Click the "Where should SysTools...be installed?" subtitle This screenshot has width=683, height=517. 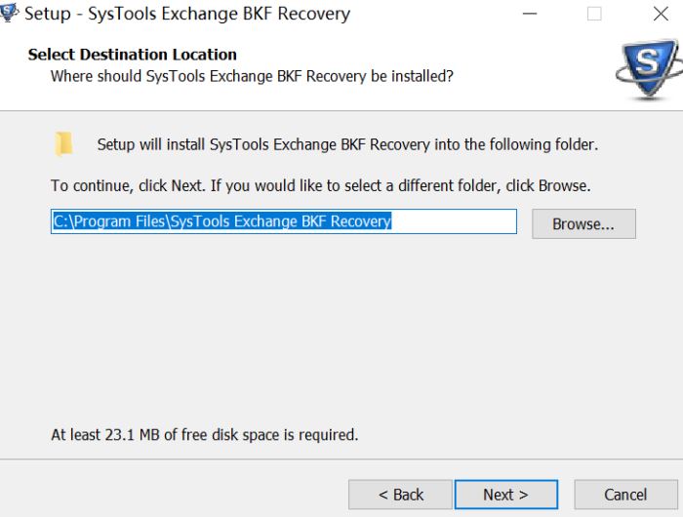pyautogui.click(x=252, y=75)
